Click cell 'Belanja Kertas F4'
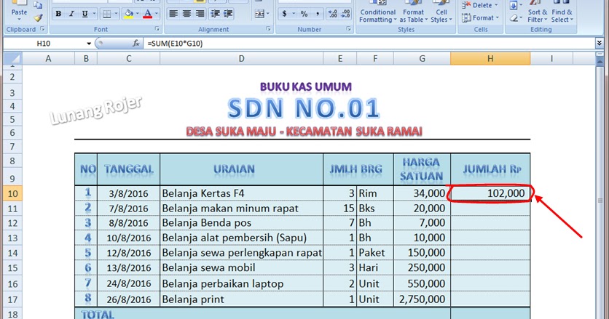Screen dimensions: 609x319 pos(241,193)
